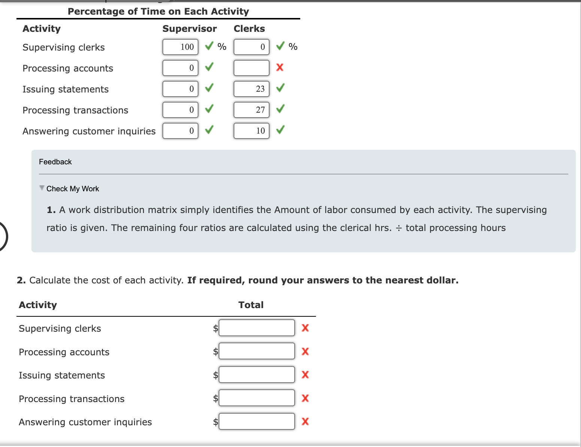The height and width of the screenshot is (447, 581).
Task: Click Answering customer inquiries total cost input
Action: pos(257,421)
